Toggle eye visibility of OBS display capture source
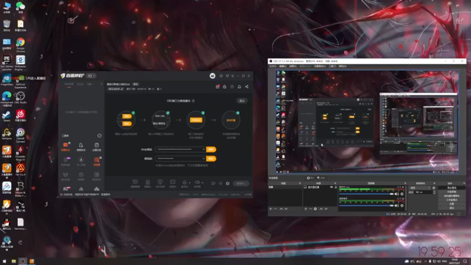Image resolution: width=471 pixels, height=265 pixels. 331,187
